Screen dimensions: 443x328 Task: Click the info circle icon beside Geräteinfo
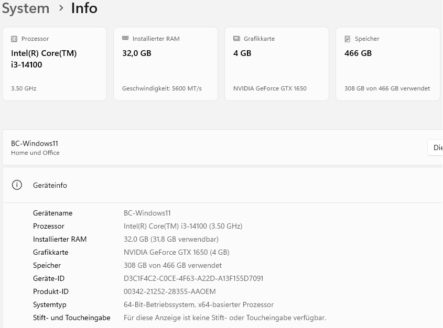[17, 185]
